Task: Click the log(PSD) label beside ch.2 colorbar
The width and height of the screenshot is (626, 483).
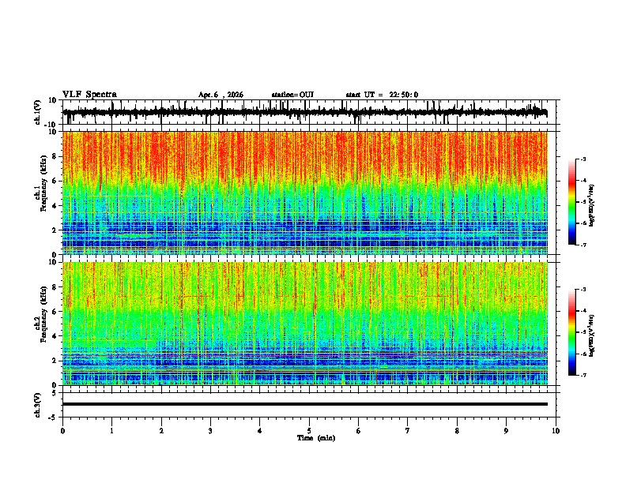Action: tap(591, 335)
